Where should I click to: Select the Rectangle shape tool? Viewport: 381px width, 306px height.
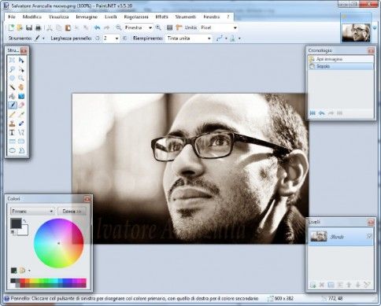[12, 142]
